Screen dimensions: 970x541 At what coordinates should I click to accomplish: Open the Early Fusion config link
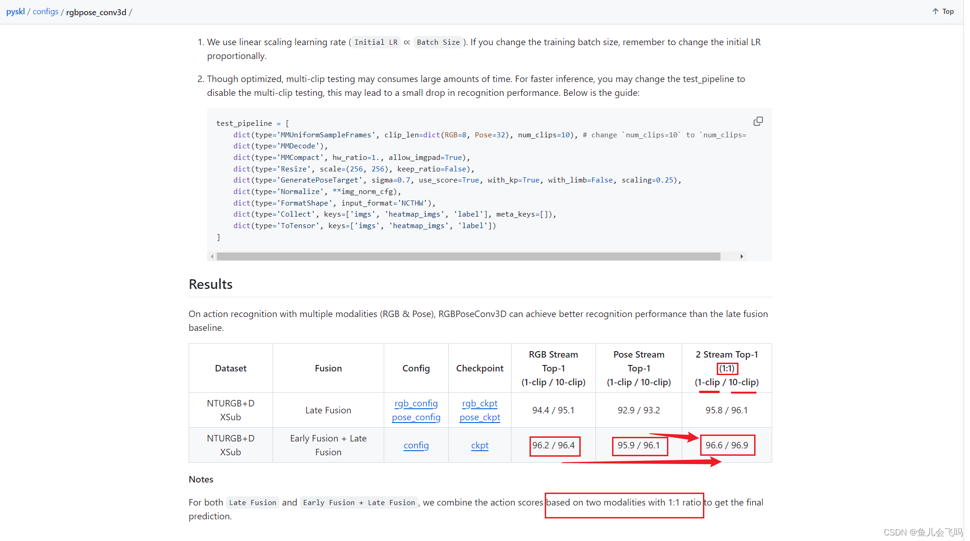point(416,445)
